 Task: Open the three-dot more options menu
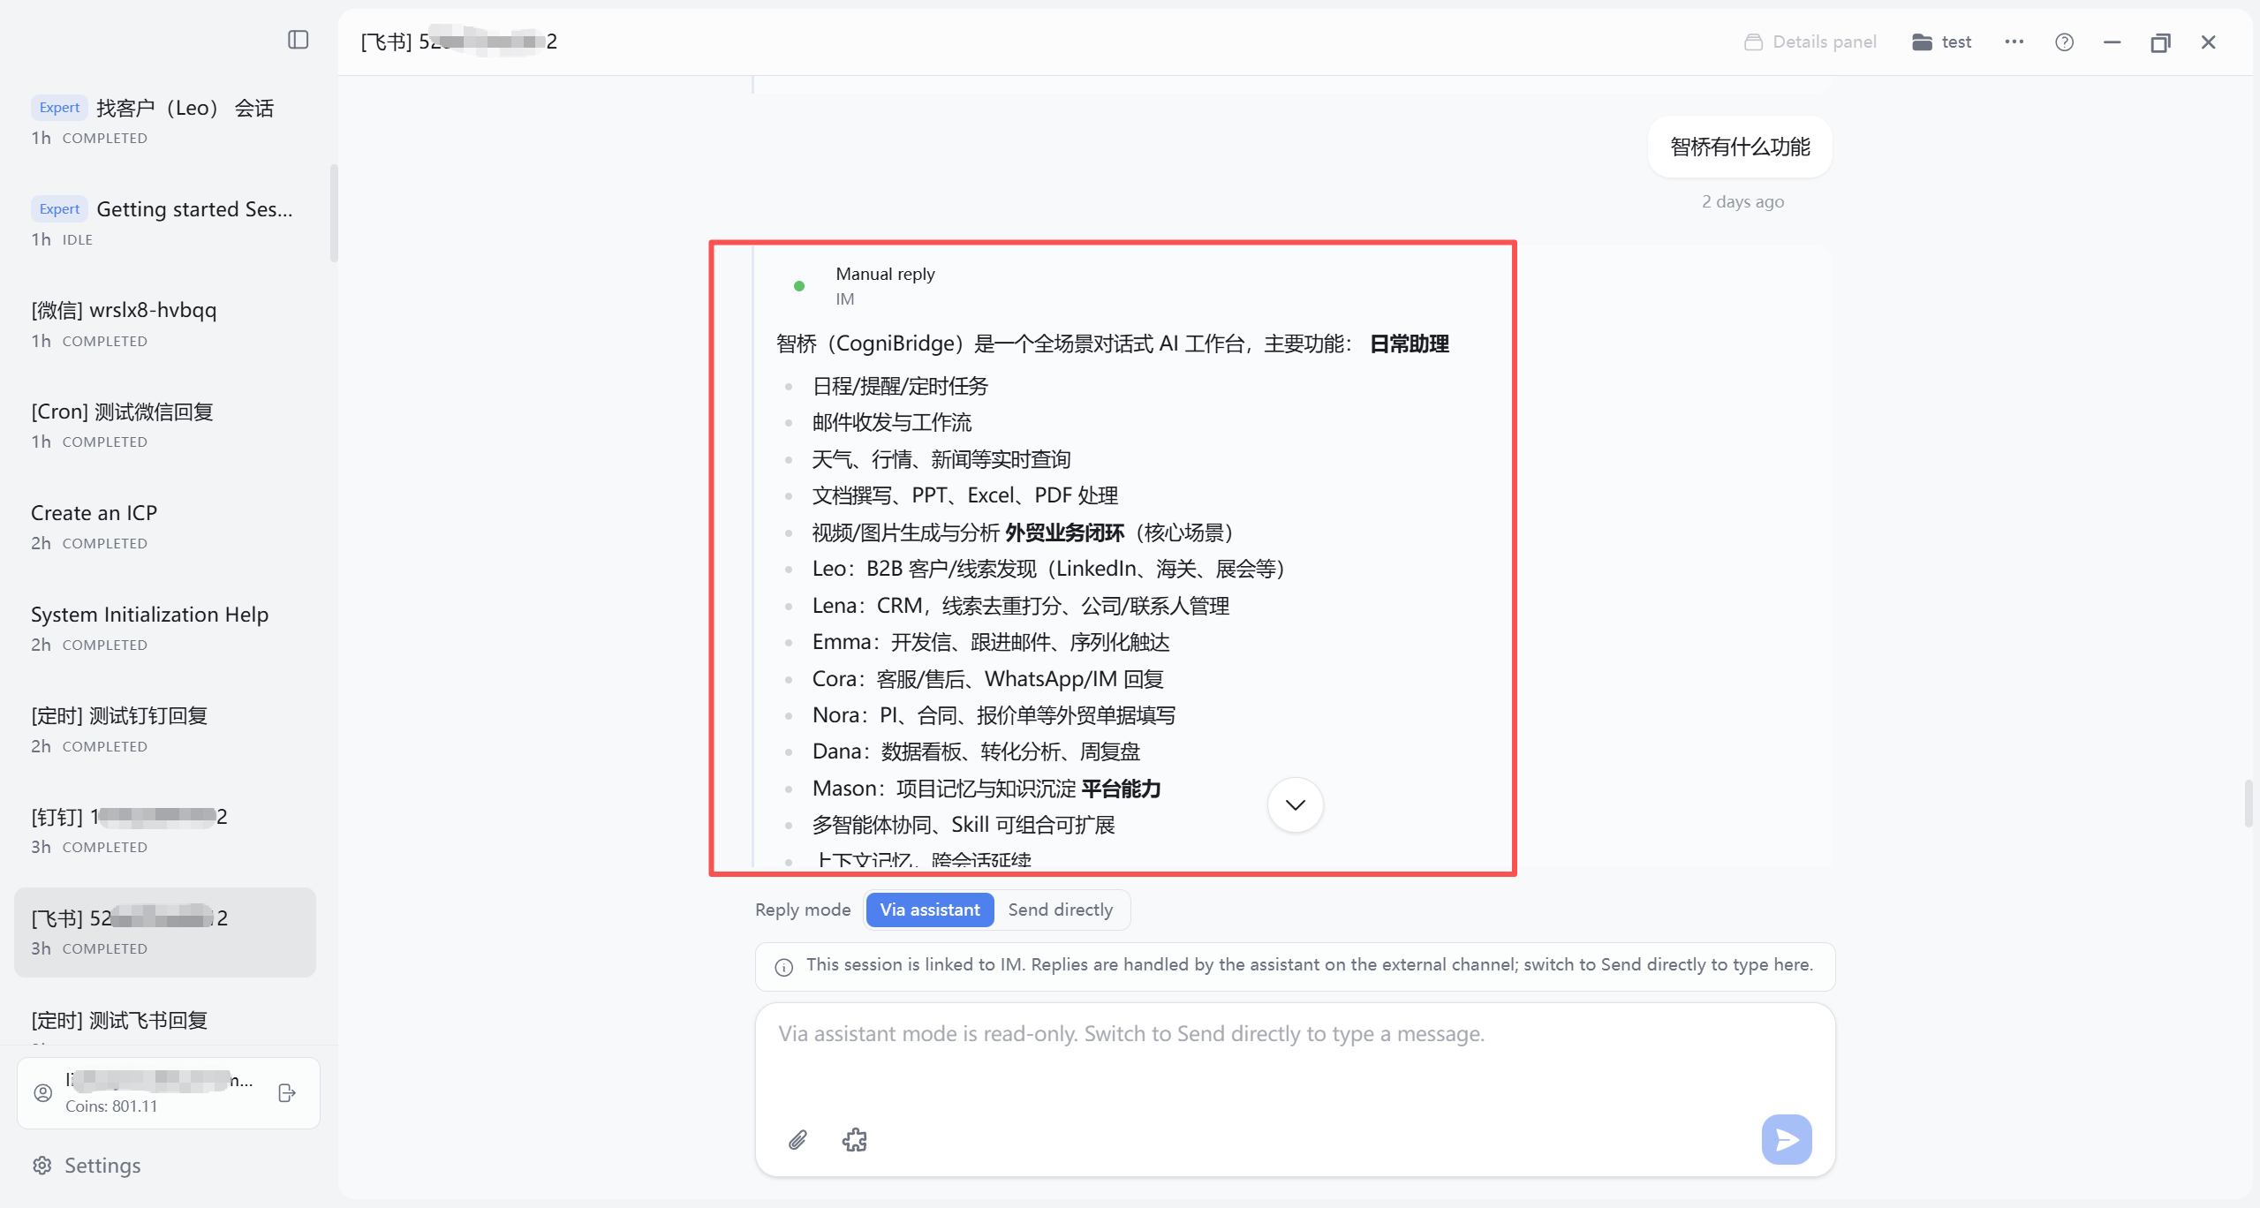(2014, 42)
